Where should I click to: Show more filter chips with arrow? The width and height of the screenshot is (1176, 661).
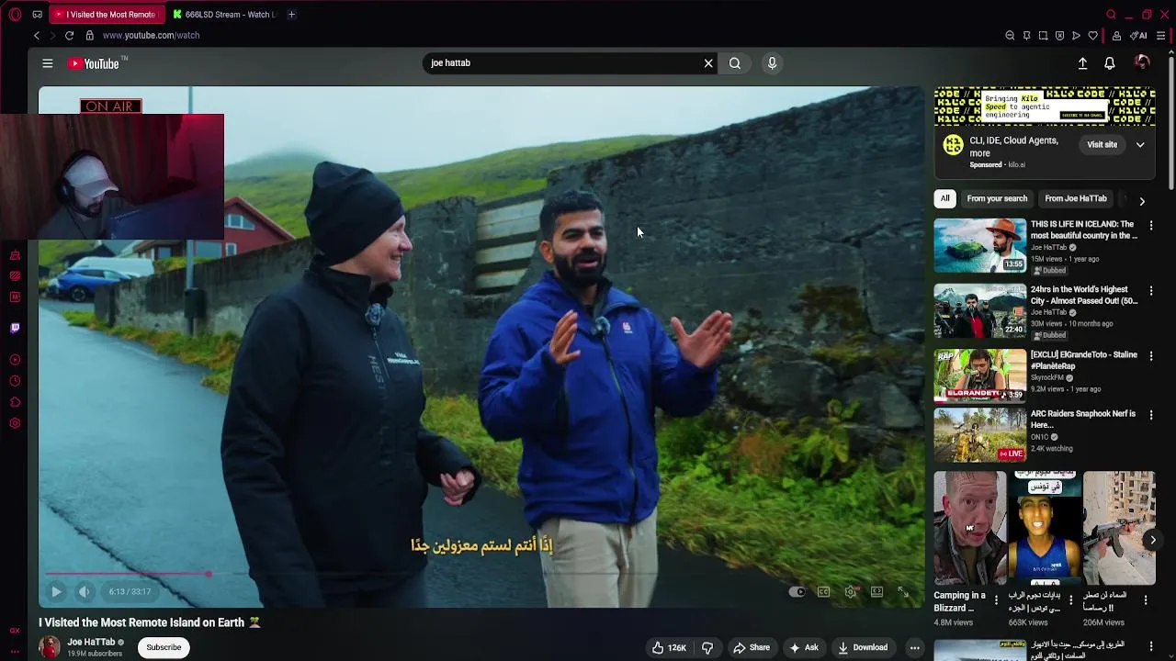pos(1142,200)
